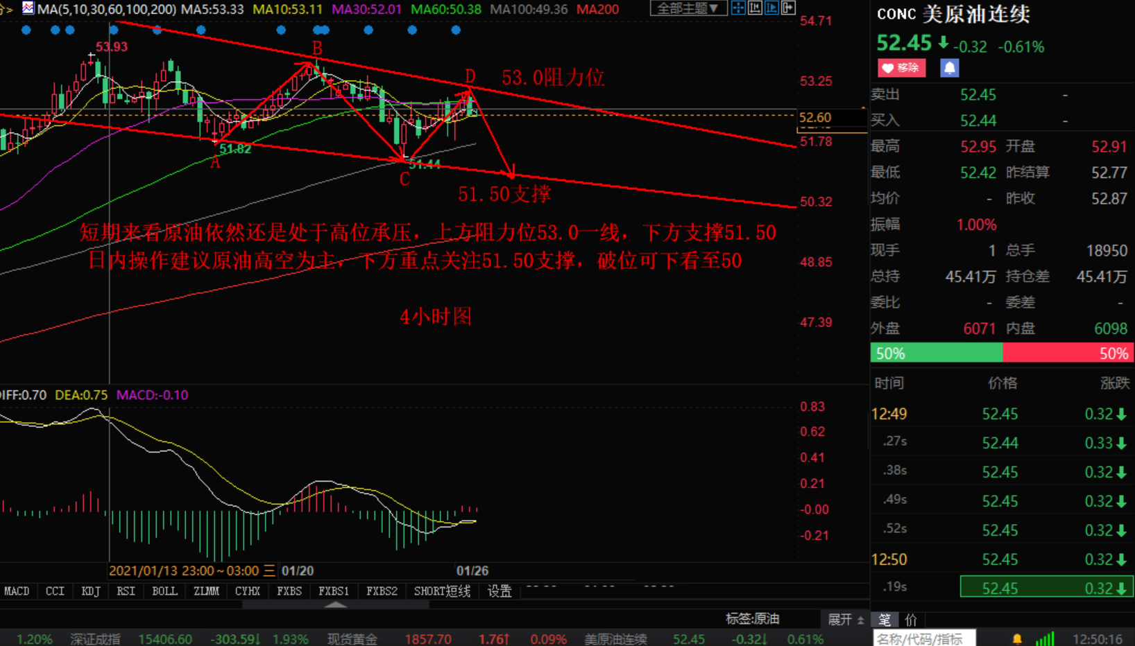The image size is (1135, 646).
Task: Switch to the ZLMM indicator tab
Action: 206,591
